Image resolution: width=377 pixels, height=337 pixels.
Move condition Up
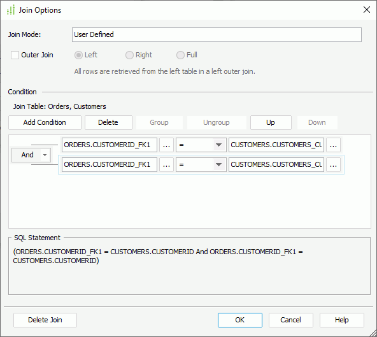point(271,122)
